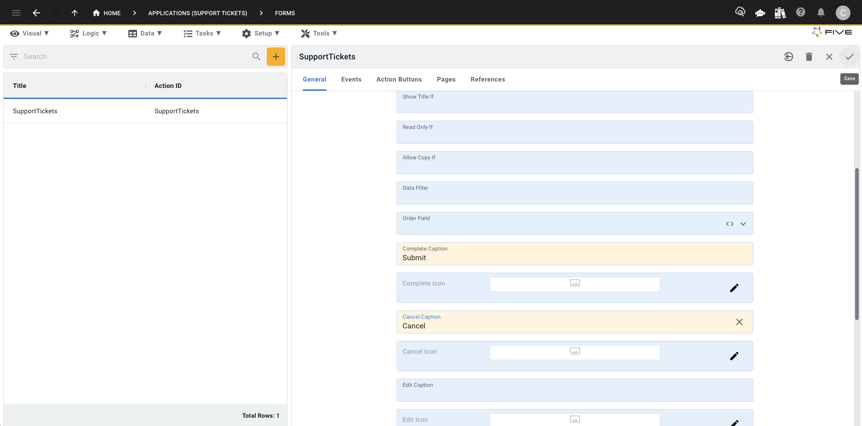Open notifications bell

click(x=821, y=12)
